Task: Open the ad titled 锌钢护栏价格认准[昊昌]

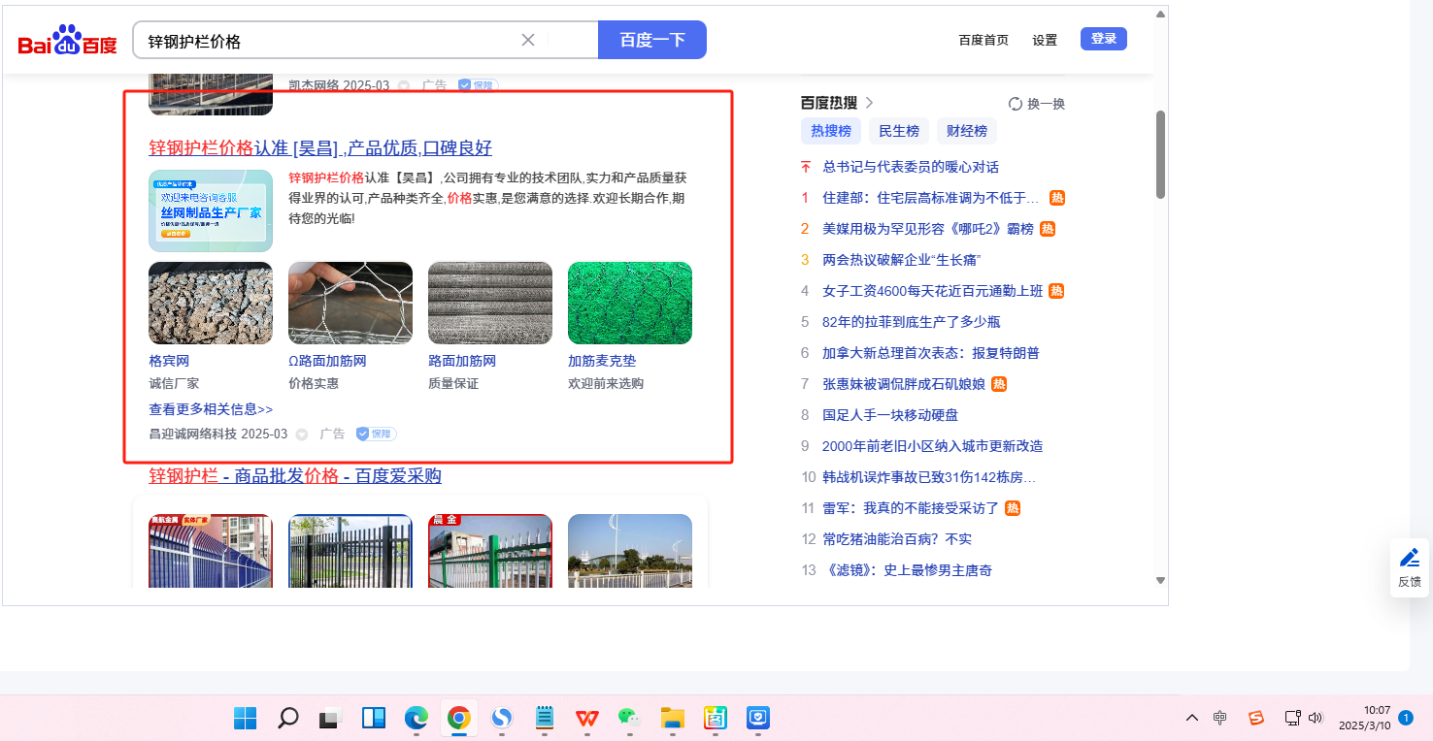Action: [x=320, y=148]
